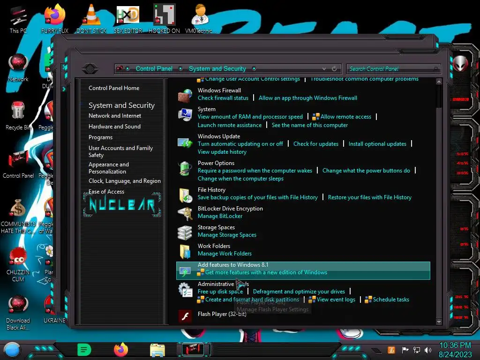Expand arrow after System and Security breadcrumb

(254, 68)
